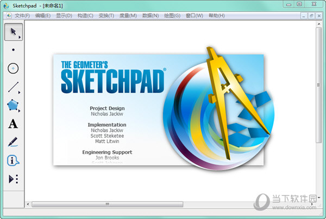Minimize the main Sketchpad window
The width and height of the screenshot is (326, 219).
coord(289,4)
